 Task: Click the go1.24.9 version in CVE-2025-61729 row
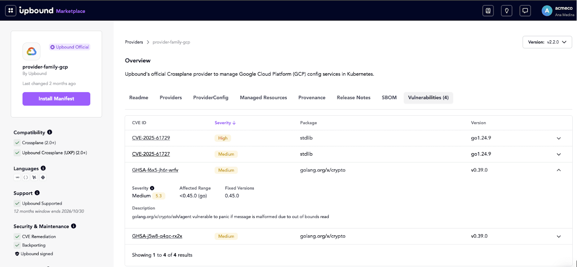pyautogui.click(x=481, y=138)
